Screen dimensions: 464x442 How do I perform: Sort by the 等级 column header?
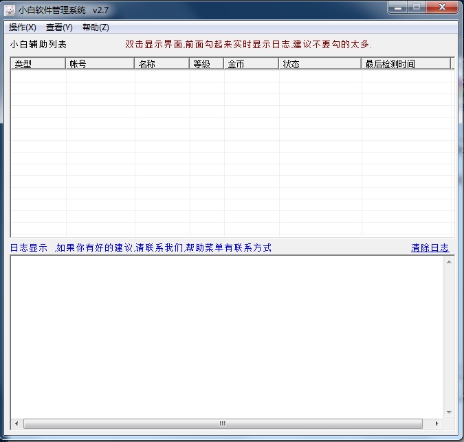click(x=207, y=64)
